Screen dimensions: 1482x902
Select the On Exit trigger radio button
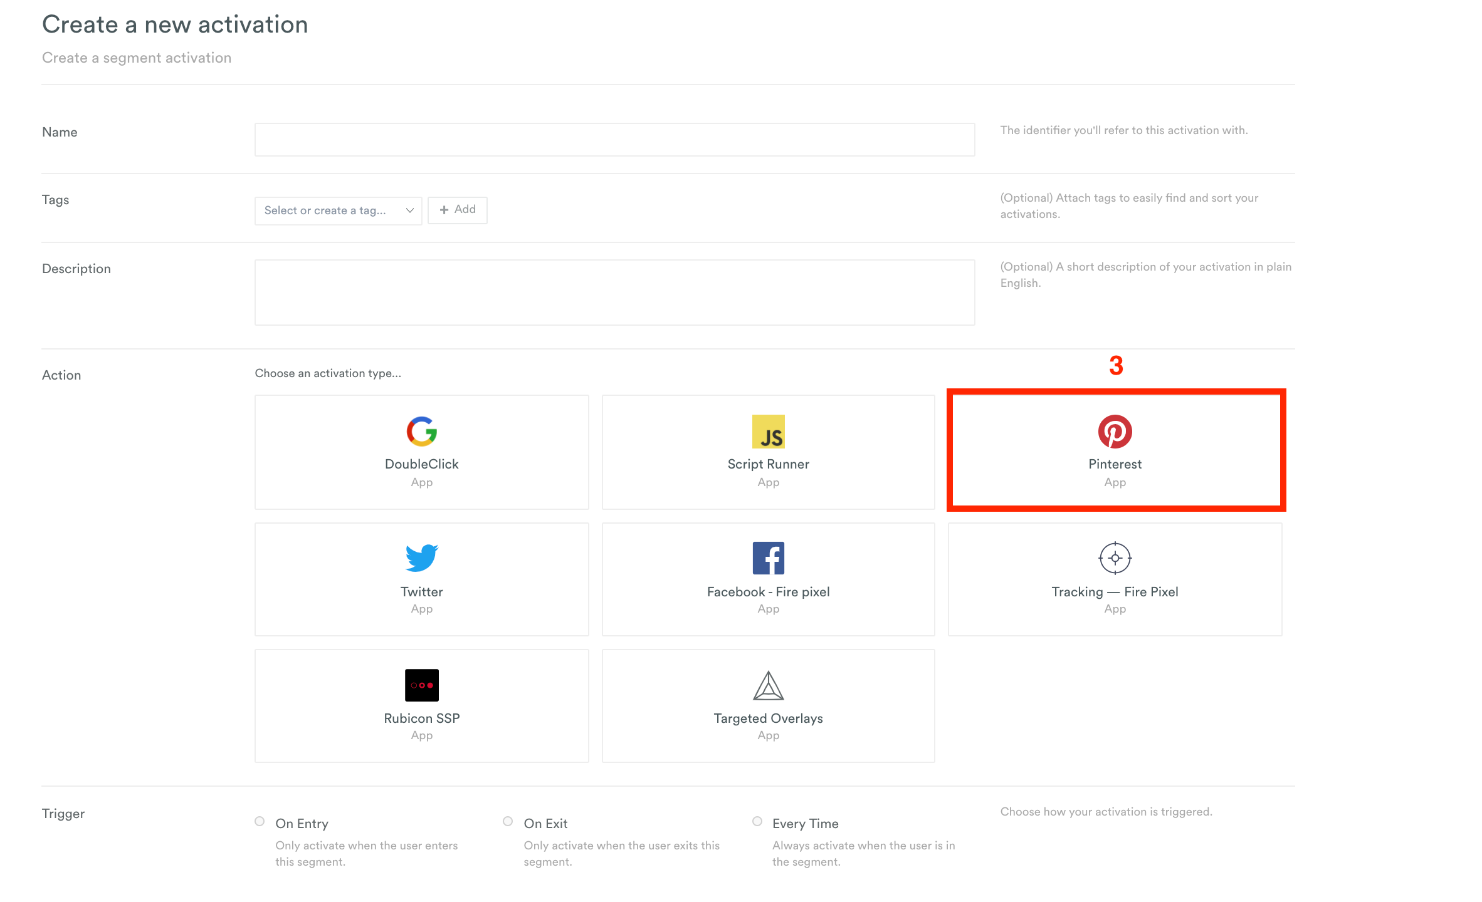coord(508,822)
